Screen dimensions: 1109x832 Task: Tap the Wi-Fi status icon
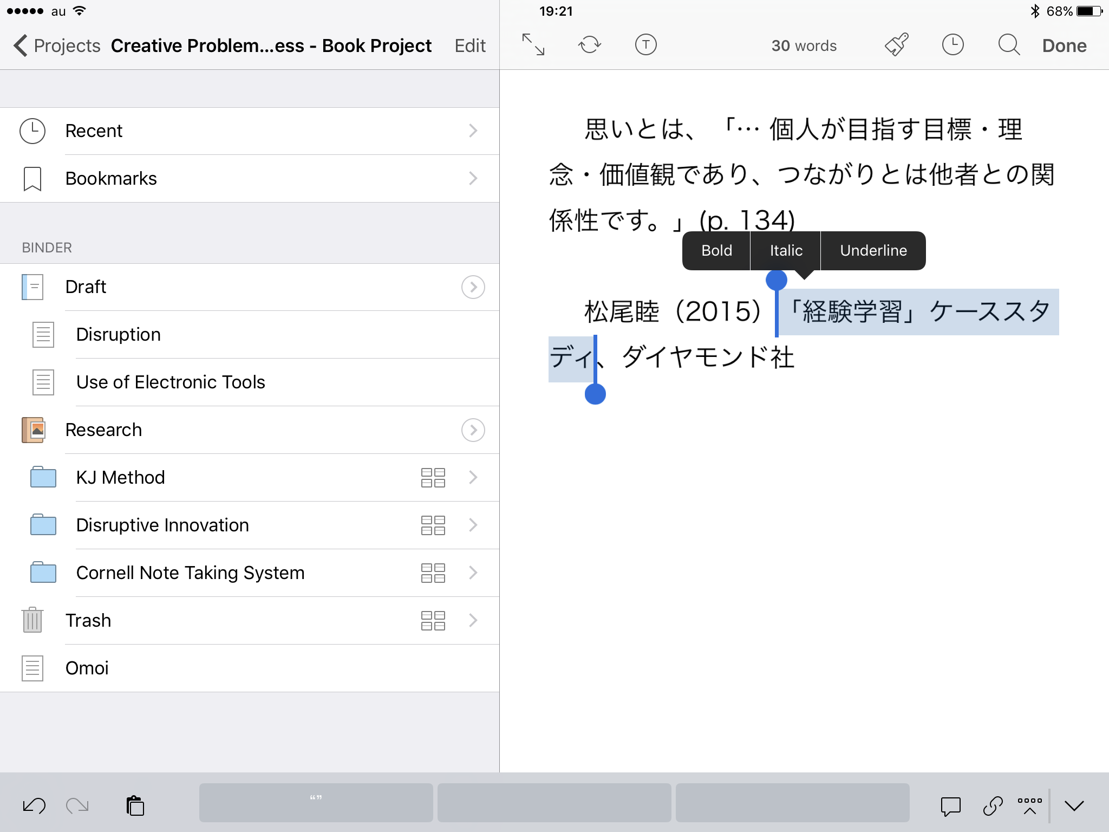[79, 11]
